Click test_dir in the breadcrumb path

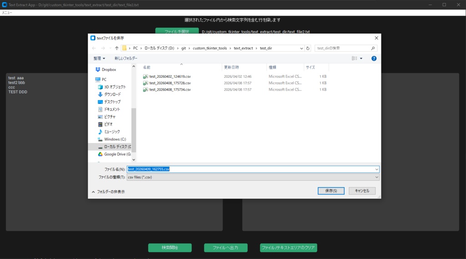(266, 48)
